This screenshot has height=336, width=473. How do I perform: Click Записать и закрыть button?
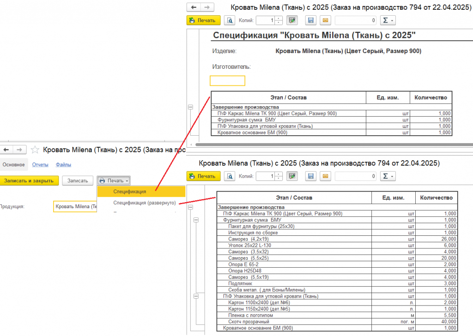click(x=29, y=181)
